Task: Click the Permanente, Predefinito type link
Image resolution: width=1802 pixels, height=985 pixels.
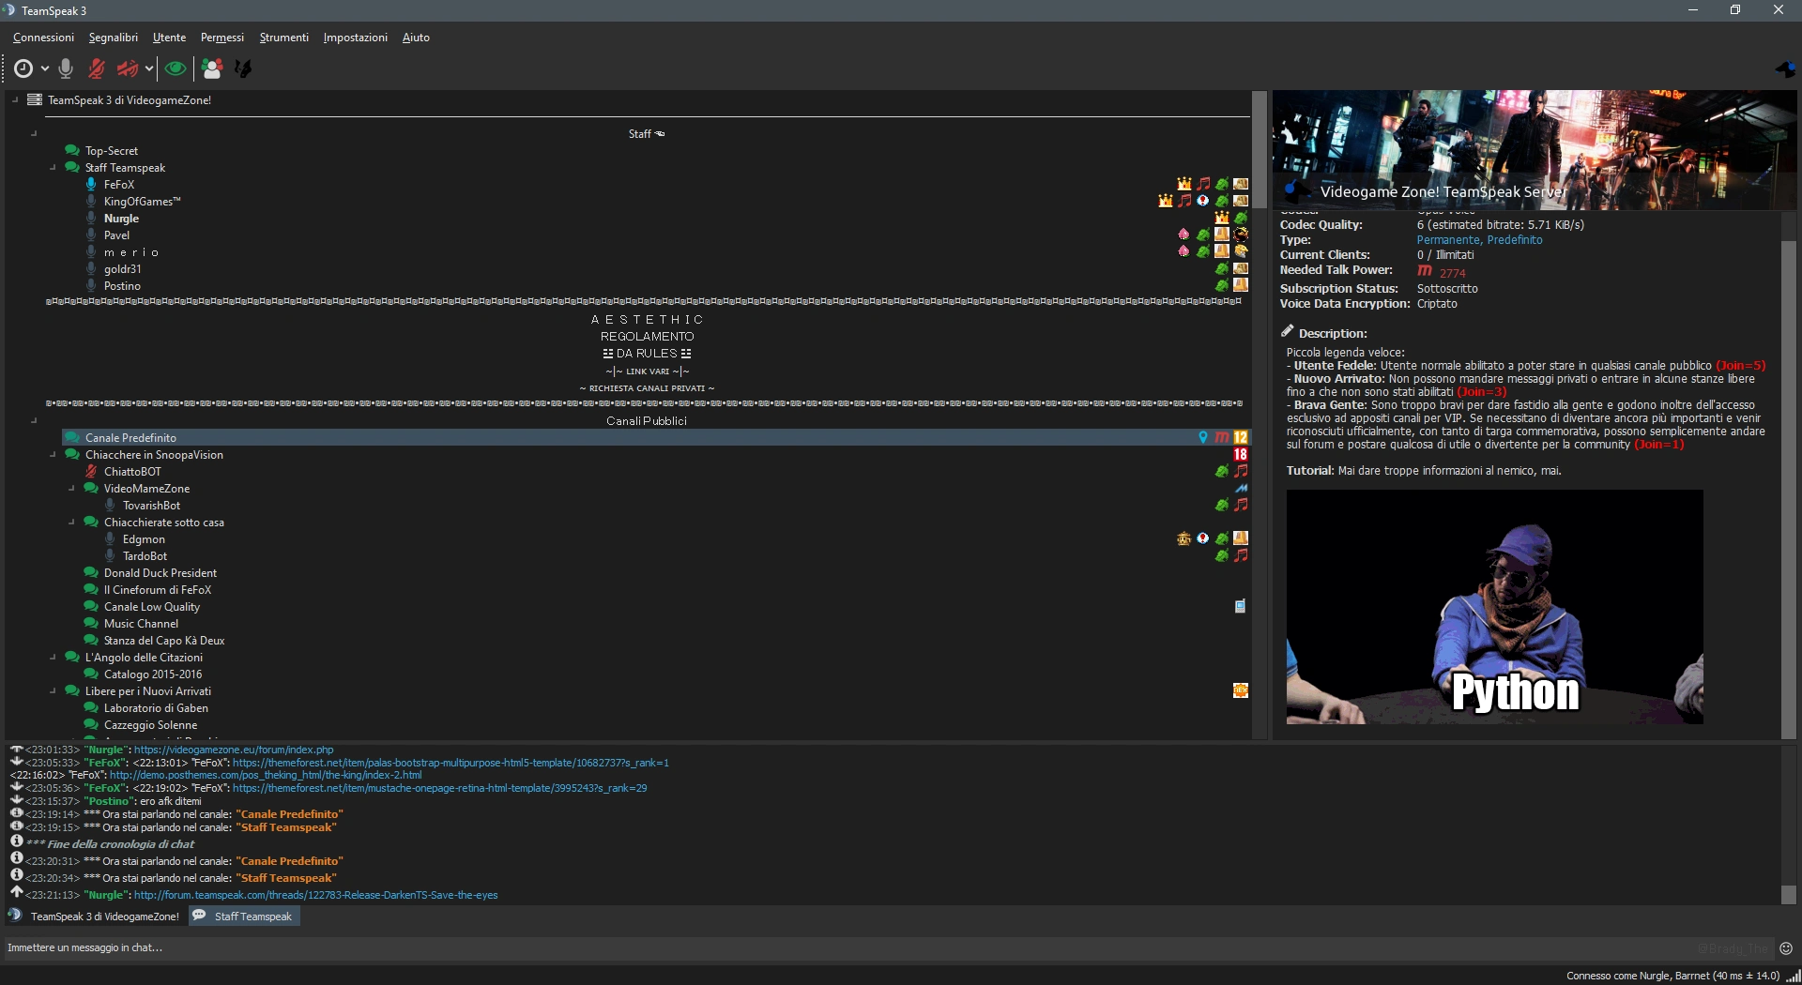Action: [1479, 240]
